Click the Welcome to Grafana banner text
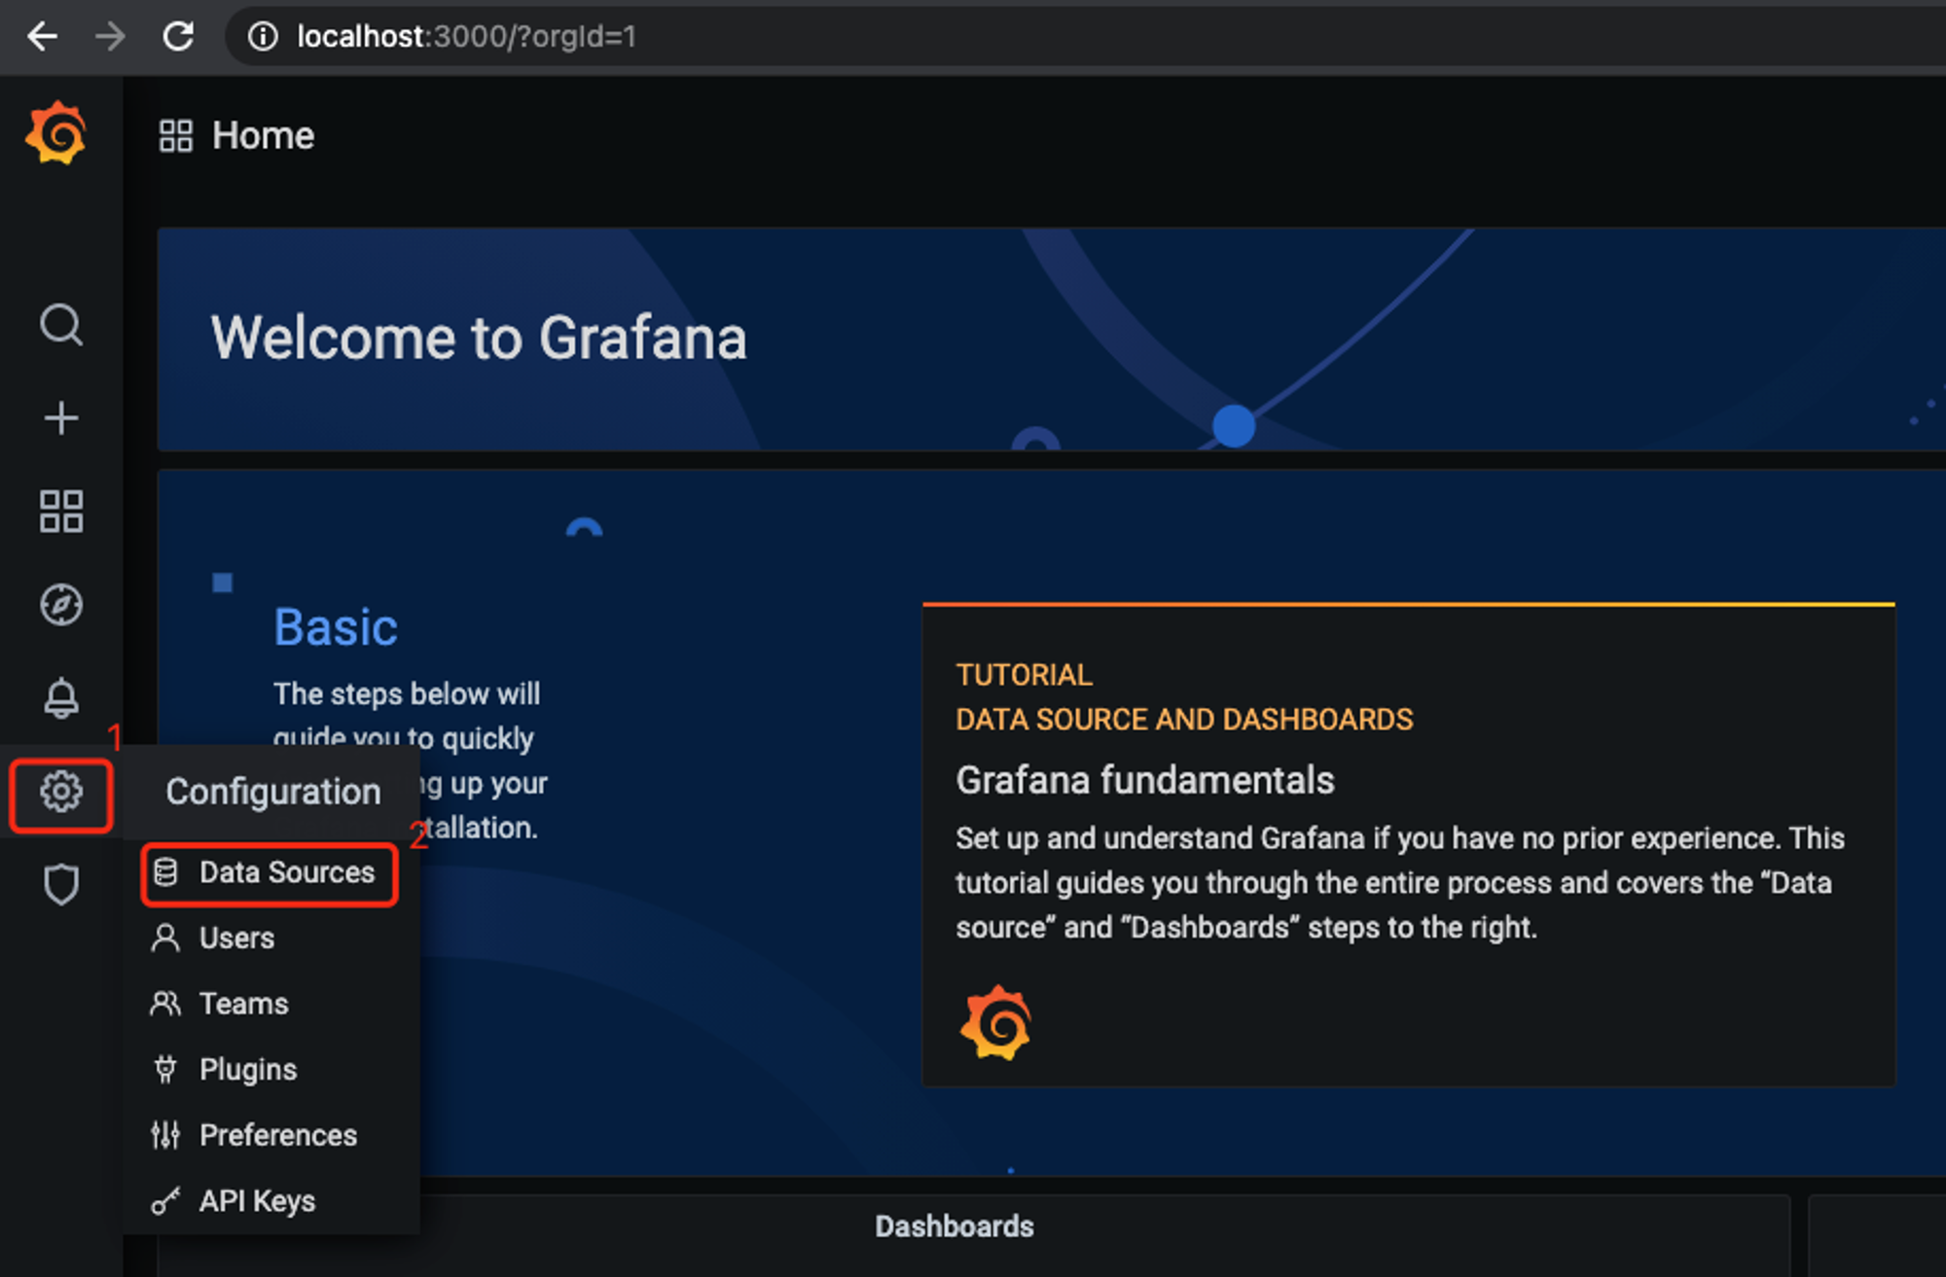Image resolution: width=1946 pixels, height=1277 pixels. (x=479, y=338)
